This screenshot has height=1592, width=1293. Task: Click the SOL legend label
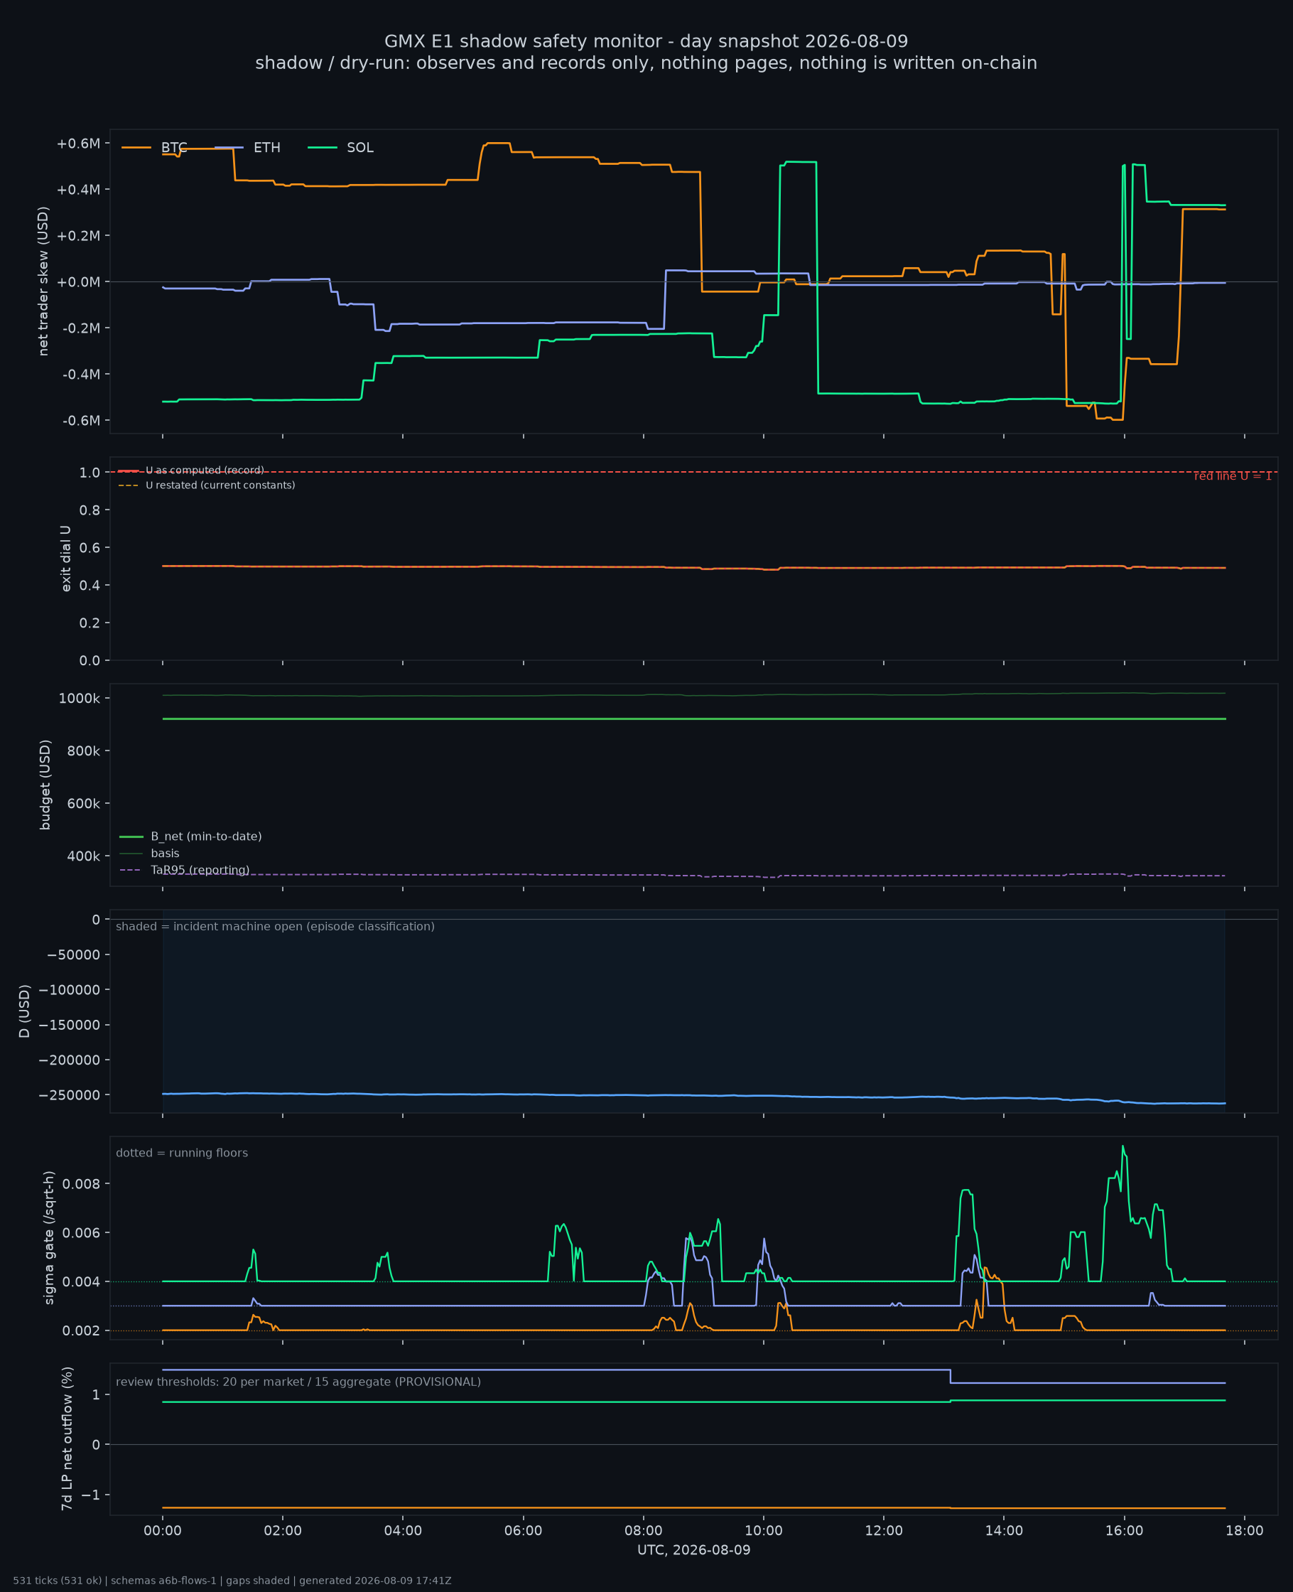point(359,148)
